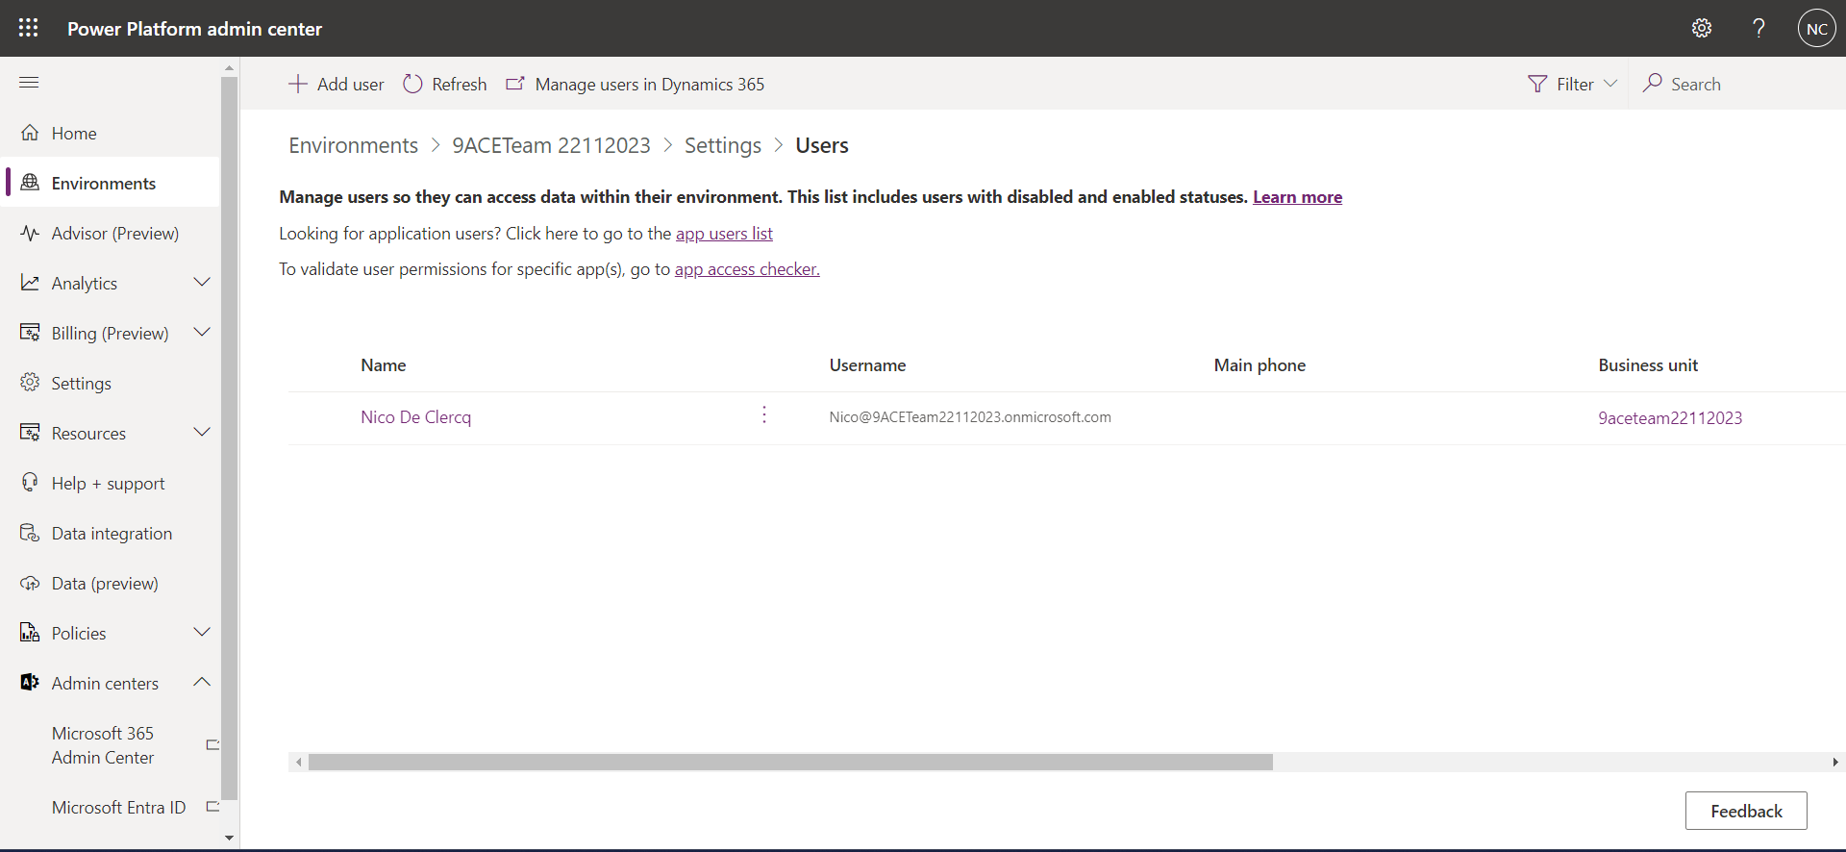Click the Policies icon

(30, 633)
